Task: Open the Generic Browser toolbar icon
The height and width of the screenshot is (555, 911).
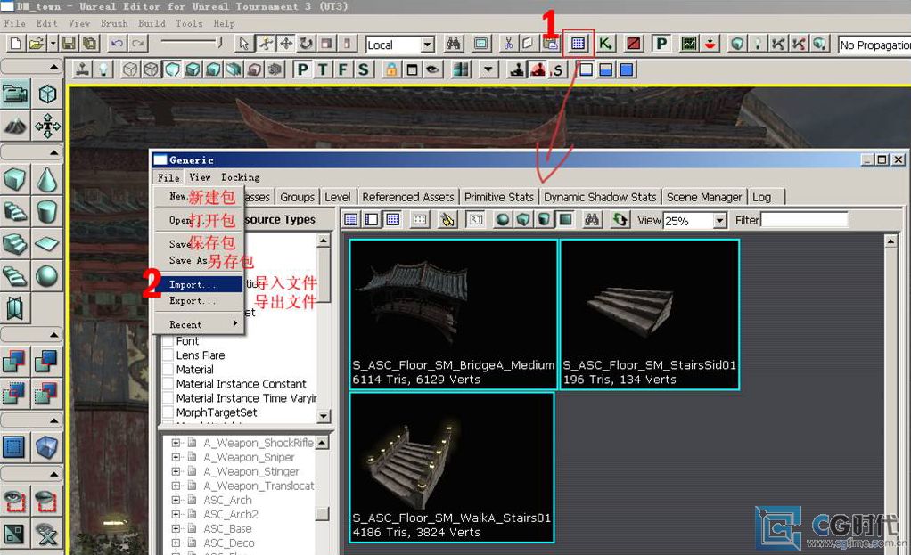Action: (578, 44)
